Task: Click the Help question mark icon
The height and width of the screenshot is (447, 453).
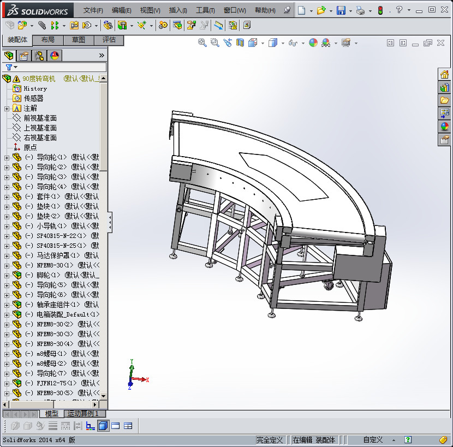Action: [399, 10]
